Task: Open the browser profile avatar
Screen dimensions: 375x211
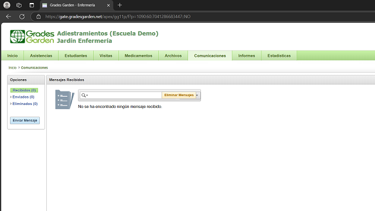Action: (x=7, y=5)
